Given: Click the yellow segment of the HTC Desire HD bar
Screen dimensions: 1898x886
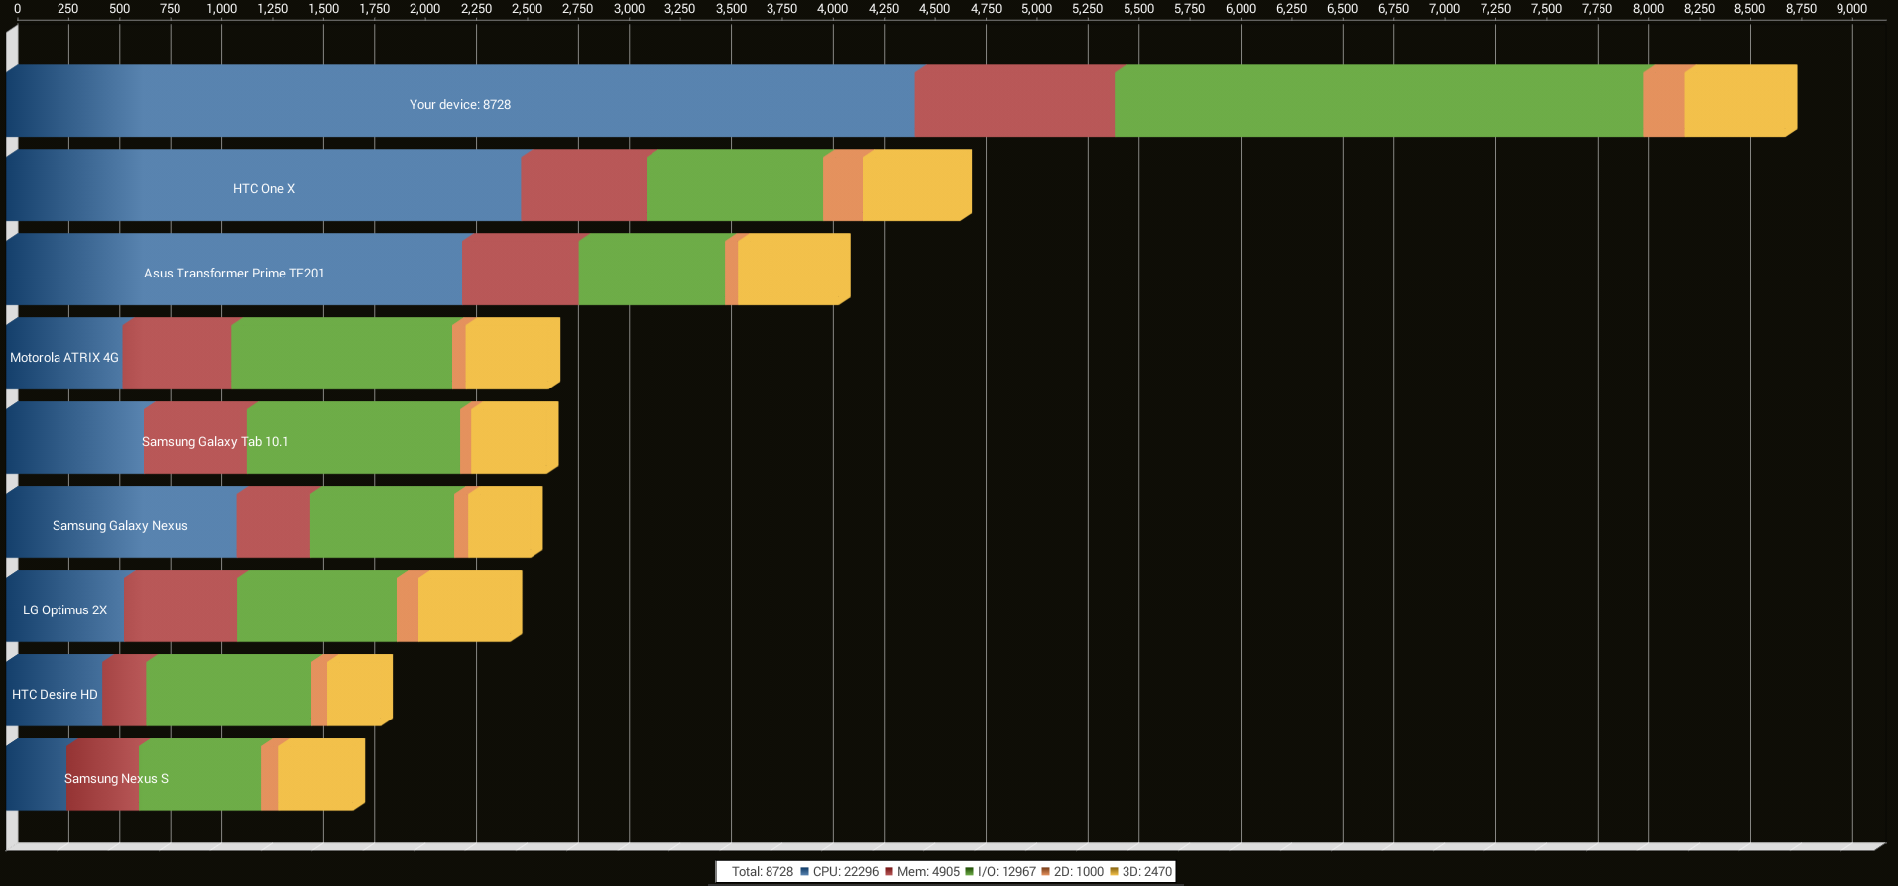Looking at the screenshot, I should click(x=360, y=691).
